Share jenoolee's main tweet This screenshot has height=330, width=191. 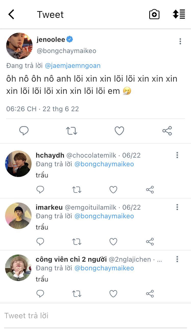coord(167,131)
